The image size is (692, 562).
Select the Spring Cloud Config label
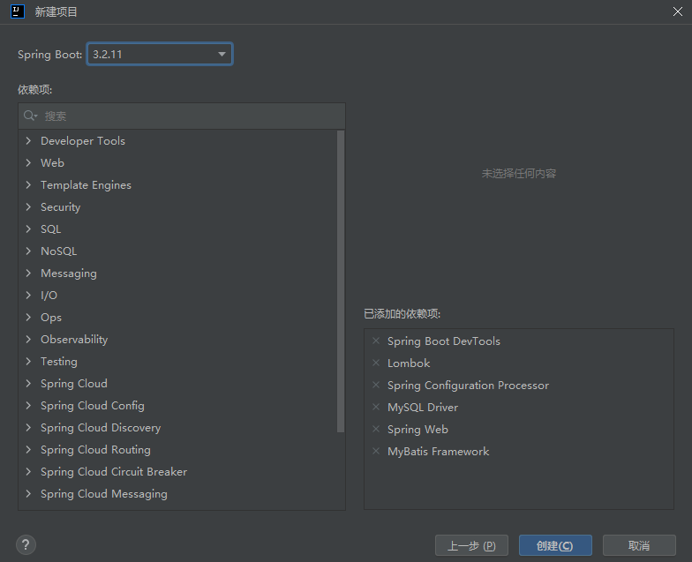coord(93,406)
